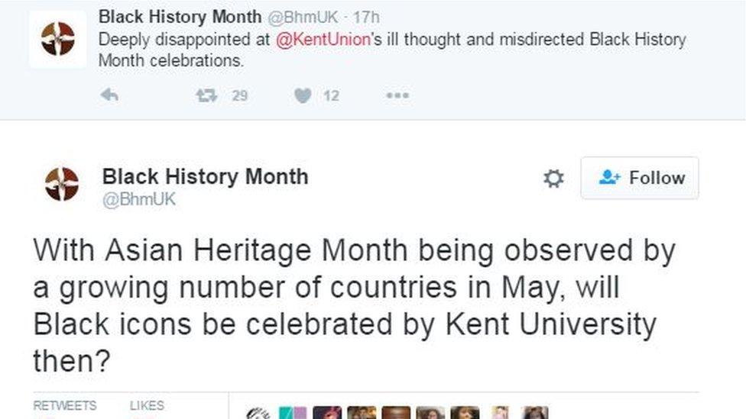Image resolution: width=746 pixels, height=419 pixels.
Task: Click the Black History Month avatar in top tweet
Action: (x=58, y=39)
